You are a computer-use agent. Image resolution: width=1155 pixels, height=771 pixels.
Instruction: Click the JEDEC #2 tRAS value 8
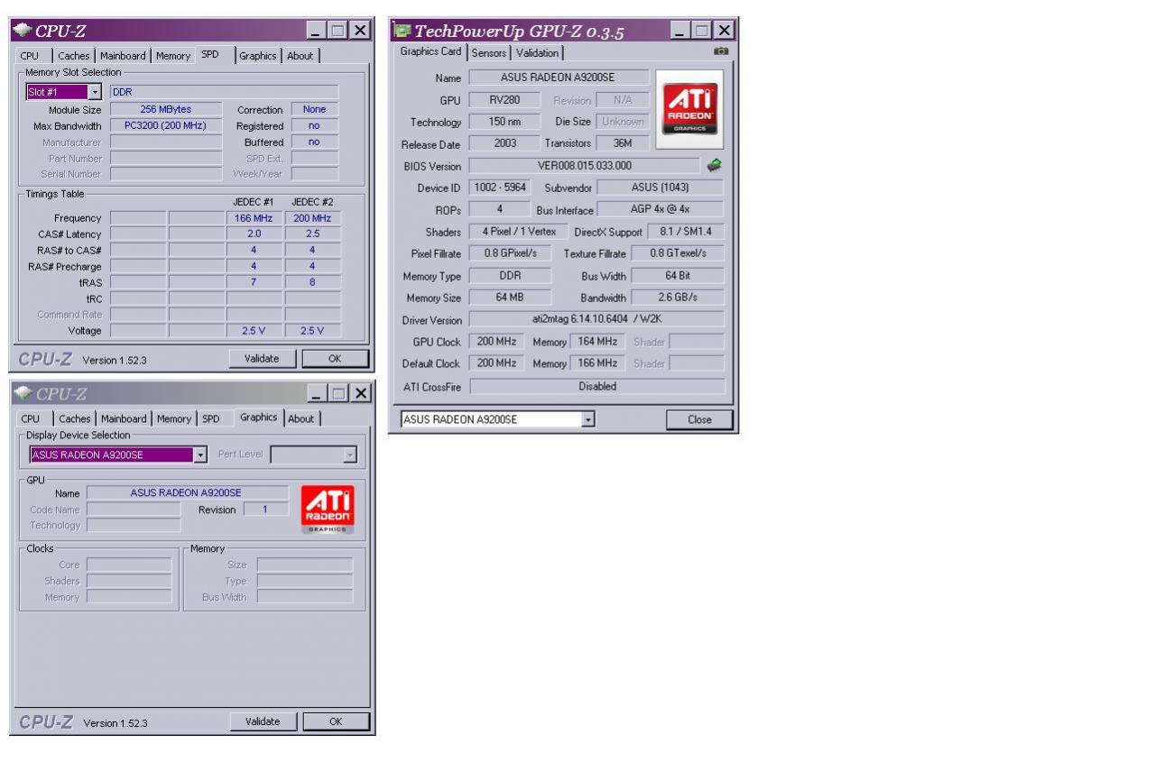[312, 282]
